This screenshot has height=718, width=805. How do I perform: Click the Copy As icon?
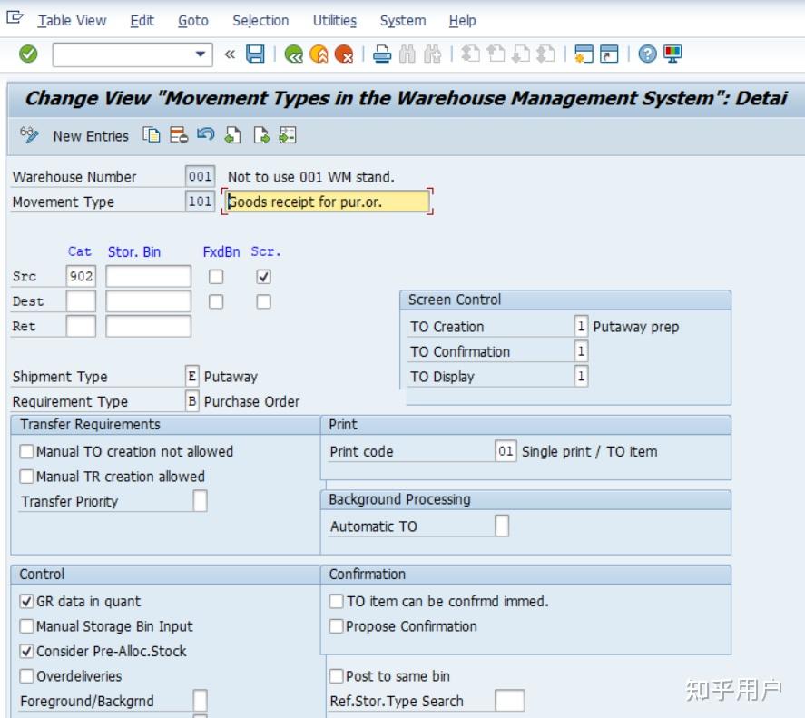tap(150, 135)
